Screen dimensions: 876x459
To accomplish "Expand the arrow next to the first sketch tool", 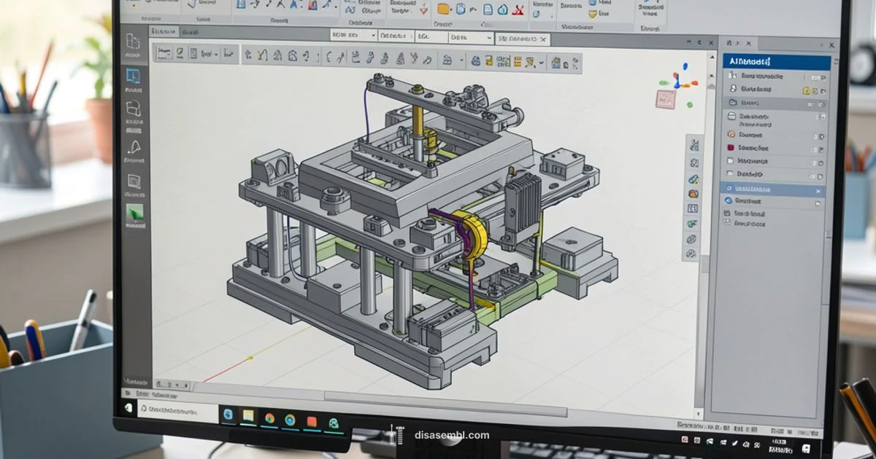I will [216, 52].
